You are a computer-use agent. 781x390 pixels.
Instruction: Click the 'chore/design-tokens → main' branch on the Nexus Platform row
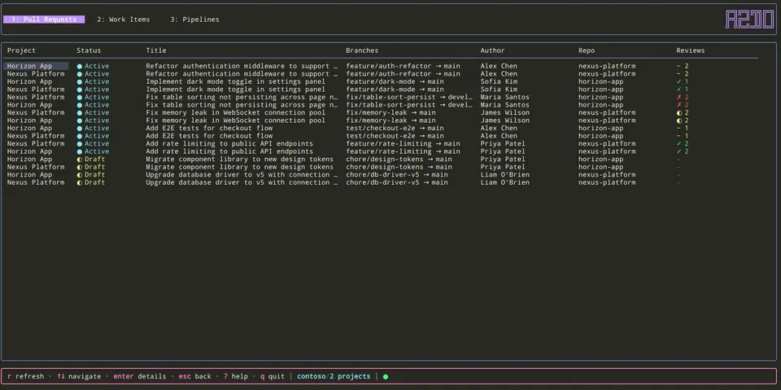[x=399, y=167]
